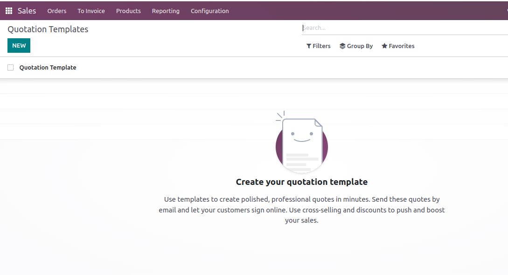Open the Reporting menu
508x275 pixels.
pos(166,11)
